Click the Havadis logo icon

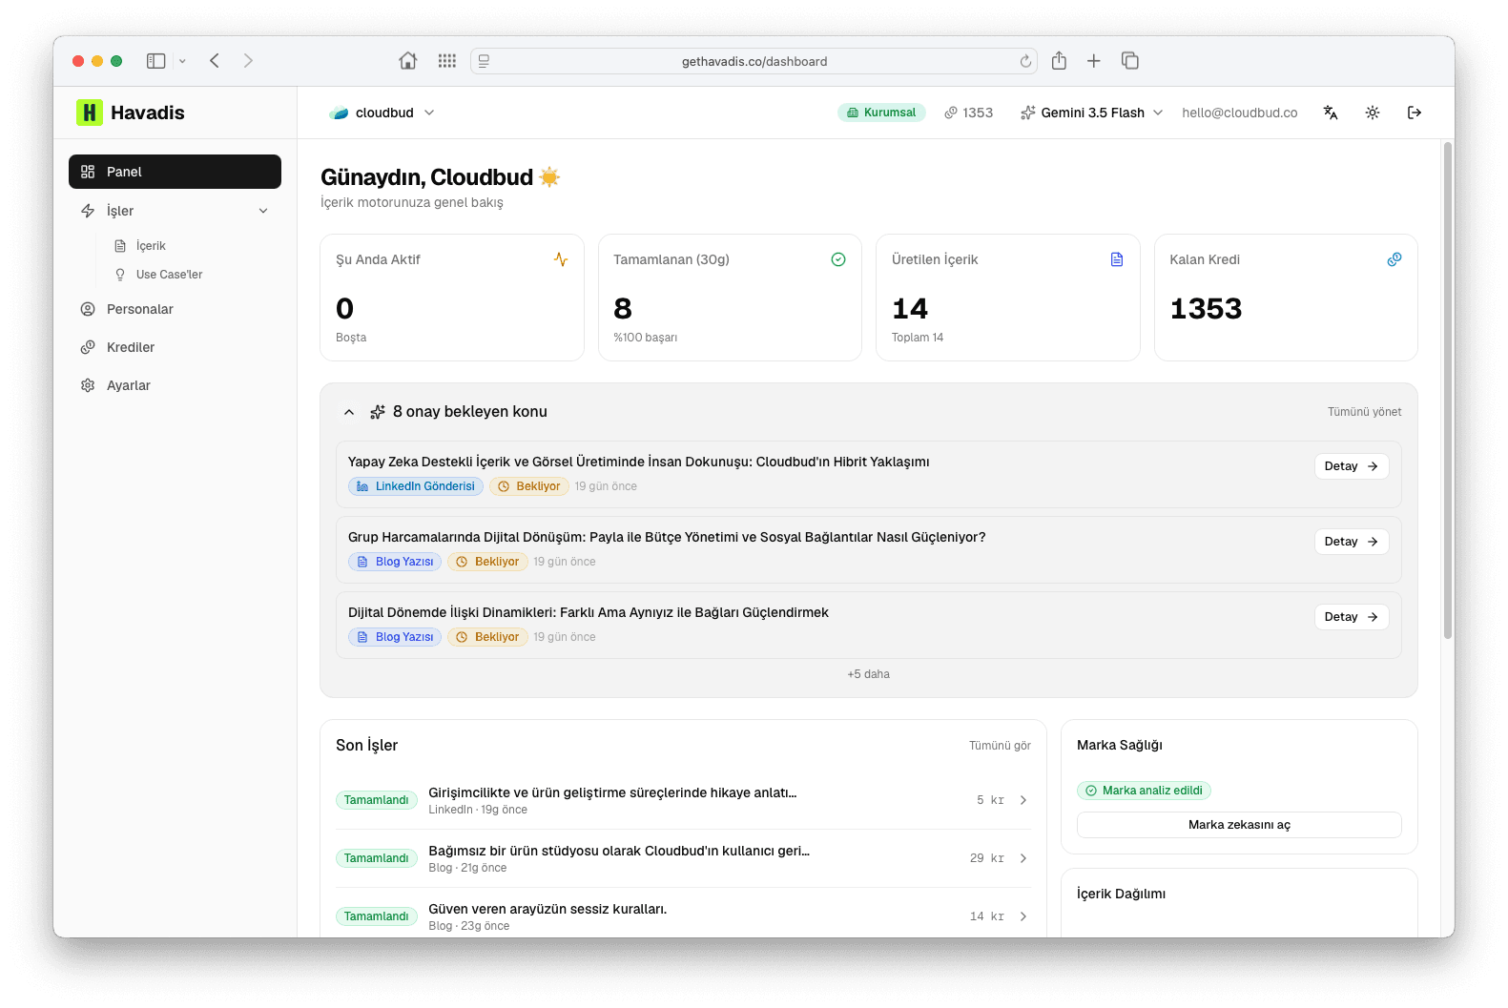[90, 113]
